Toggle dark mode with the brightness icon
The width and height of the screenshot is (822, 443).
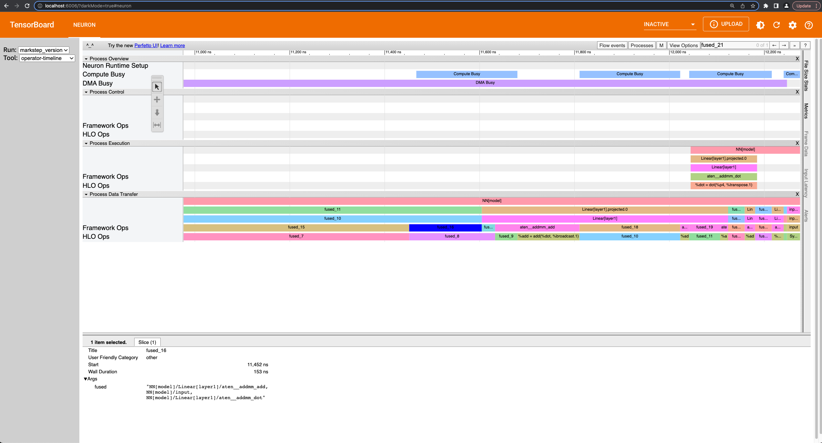(760, 25)
